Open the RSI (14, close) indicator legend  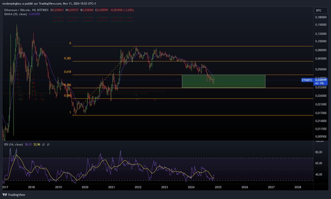[14, 145]
